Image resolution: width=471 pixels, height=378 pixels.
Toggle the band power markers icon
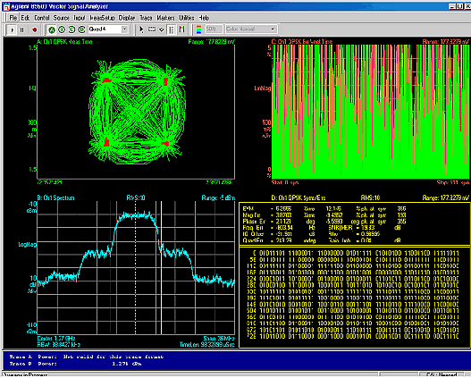[x=172, y=29]
